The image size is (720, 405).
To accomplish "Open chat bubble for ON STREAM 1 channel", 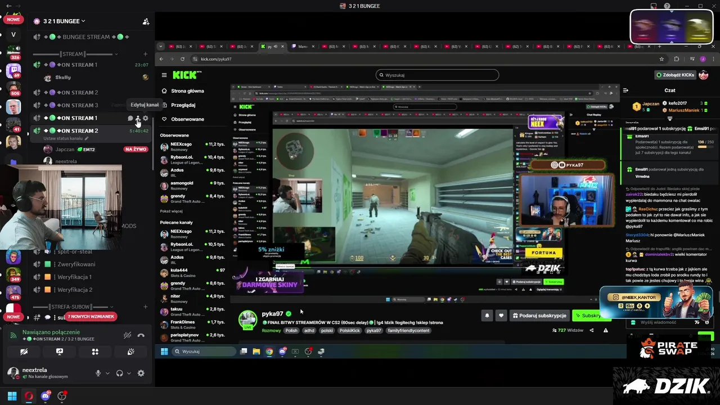I will (130, 118).
